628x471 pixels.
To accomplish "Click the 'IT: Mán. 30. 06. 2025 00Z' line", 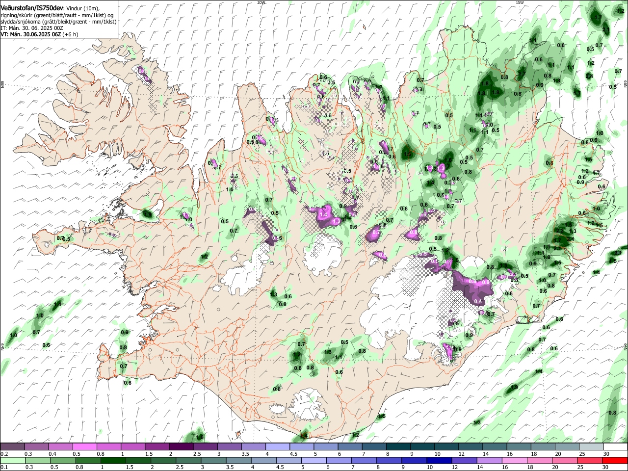I will click(32, 28).
